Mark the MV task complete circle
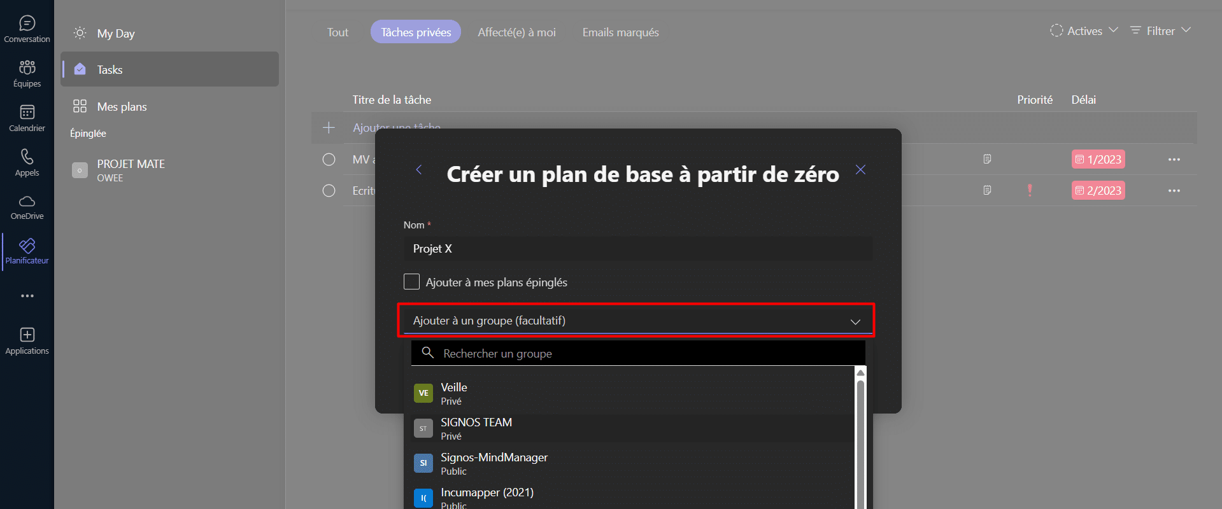This screenshot has height=509, width=1222. click(329, 160)
